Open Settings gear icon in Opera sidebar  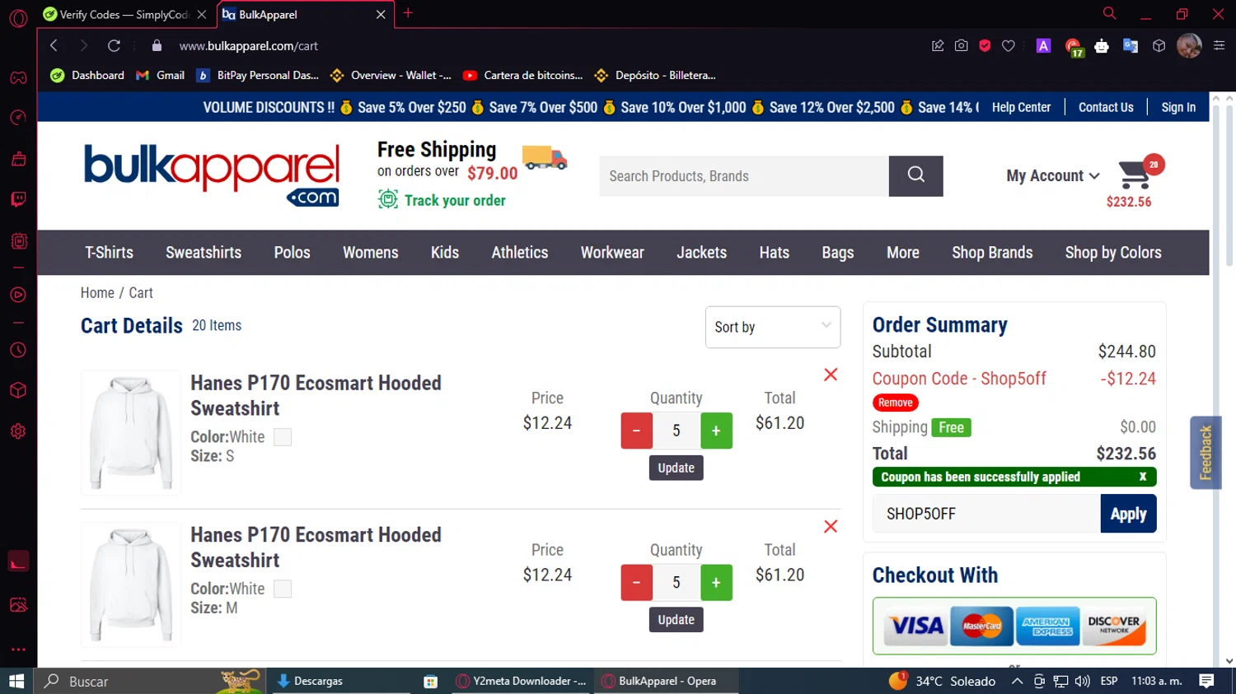coord(18,431)
